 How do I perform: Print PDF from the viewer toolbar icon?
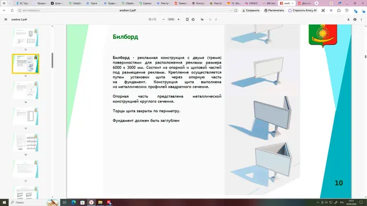coord(355,19)
